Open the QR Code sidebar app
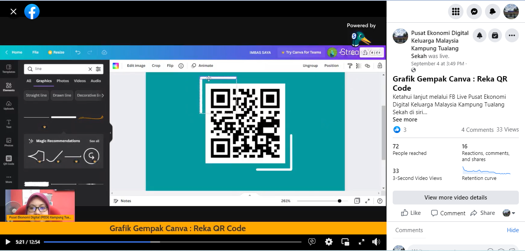 point(9,160)
